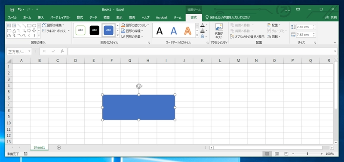Pick the text box shape in the shapes gallery
The image size is (344, 162).
pos(9,26)
